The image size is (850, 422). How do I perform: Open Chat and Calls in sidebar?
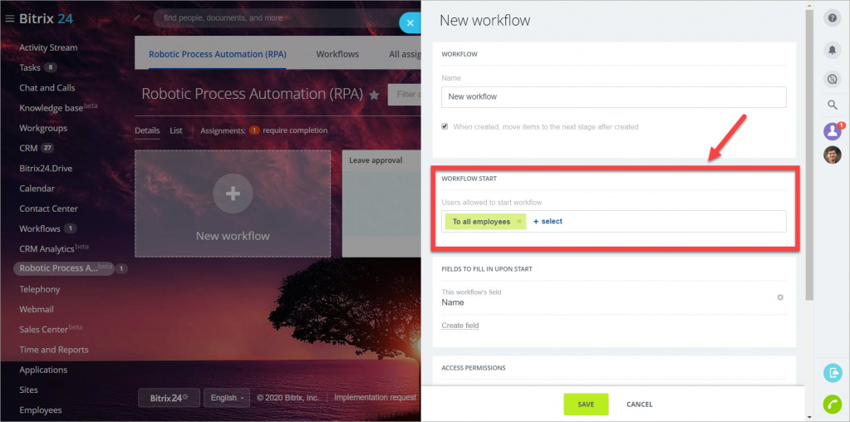click(47, 88)
